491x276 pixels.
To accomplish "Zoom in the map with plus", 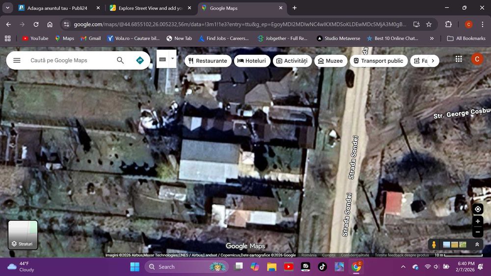I will coord(478,221).
